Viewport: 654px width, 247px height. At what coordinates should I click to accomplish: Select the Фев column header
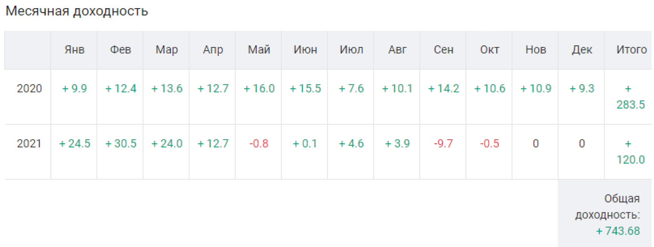pyautogui.click(x=120, y=50)
